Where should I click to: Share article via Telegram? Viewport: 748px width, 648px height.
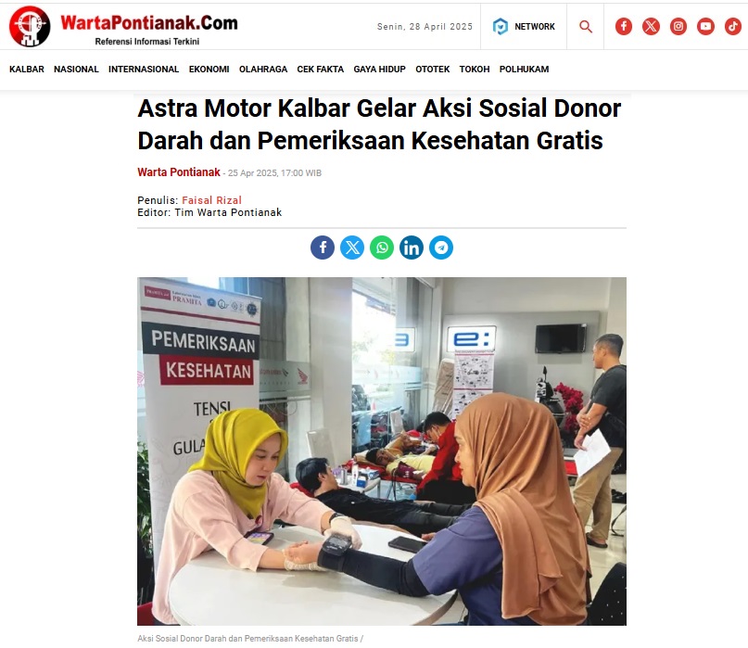click(x=441, y=248)
